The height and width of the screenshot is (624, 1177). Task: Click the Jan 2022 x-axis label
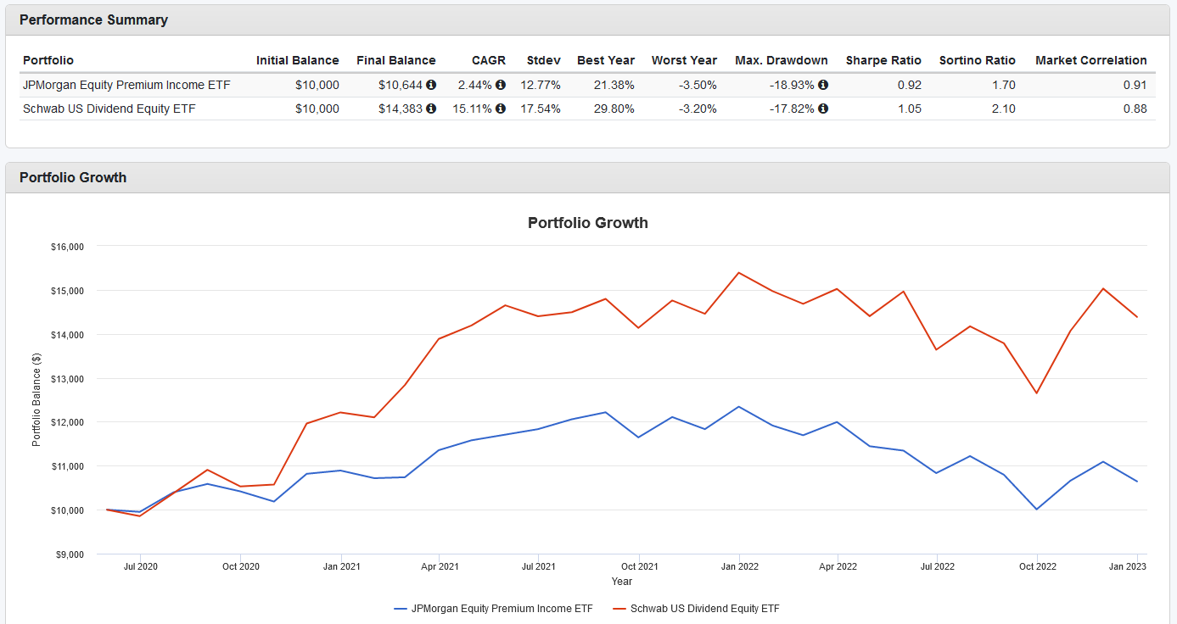pyautogui.click(x=738, y=565)
